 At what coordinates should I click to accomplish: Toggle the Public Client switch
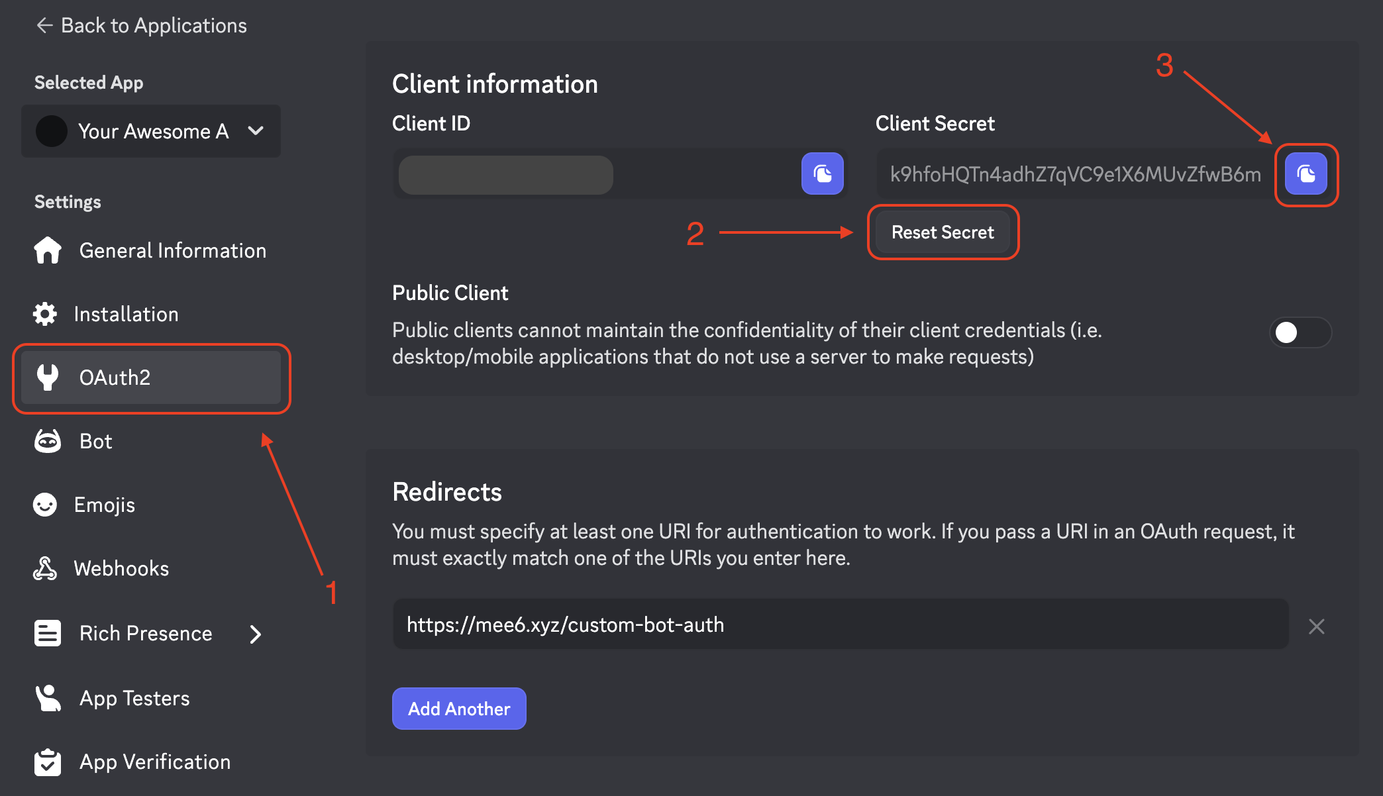[x=1300, y=332]
